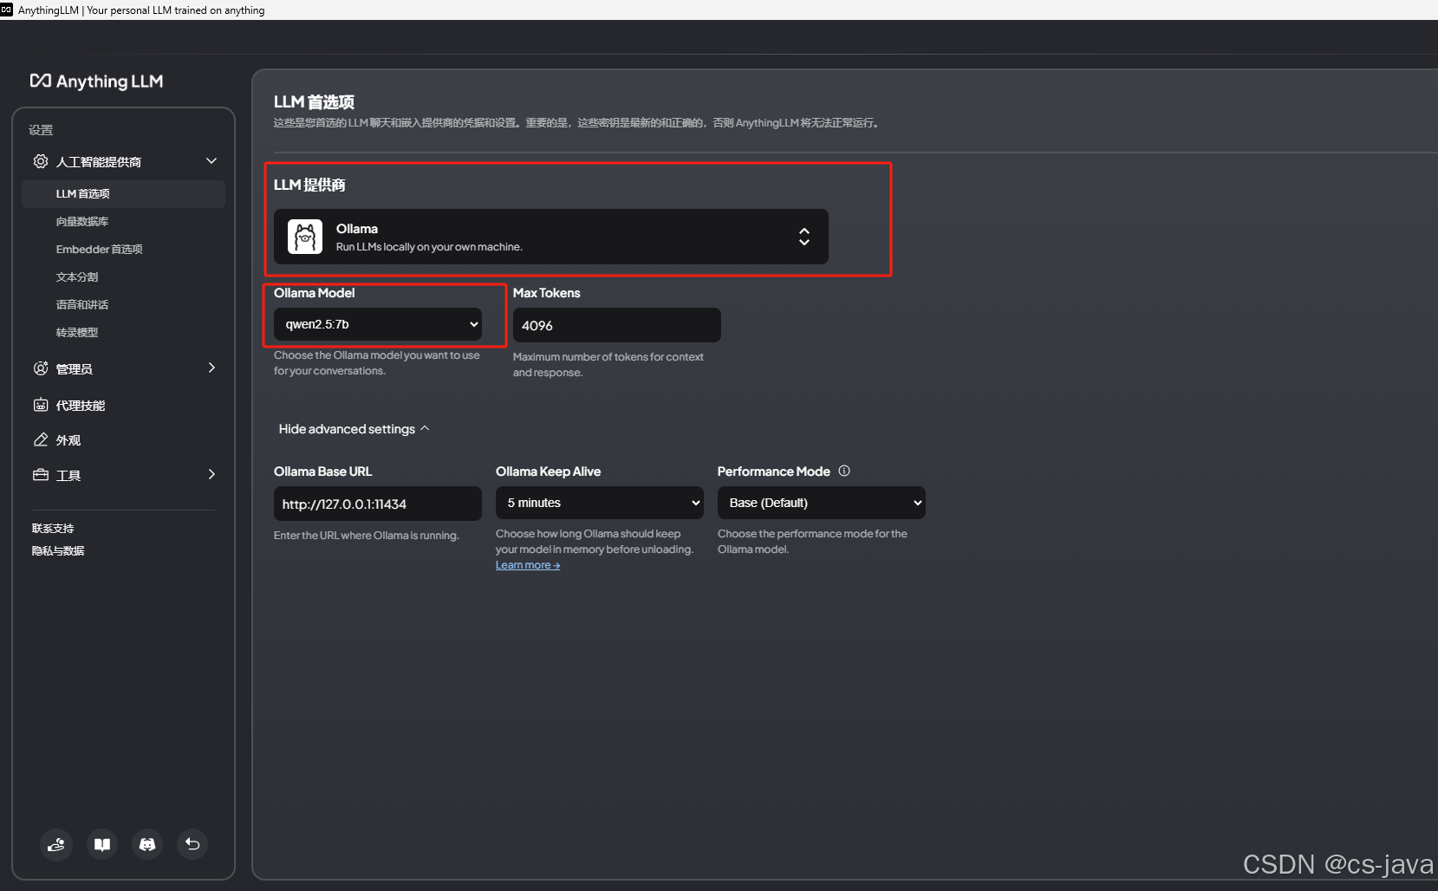This screenshot has width=1438, height=891.
Task: Open the Performance Mode dropdown
Action: point(822,503)
